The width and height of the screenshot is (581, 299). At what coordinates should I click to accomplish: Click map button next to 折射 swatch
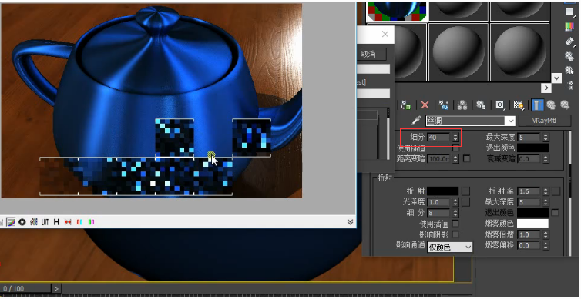tap(465, 191)
